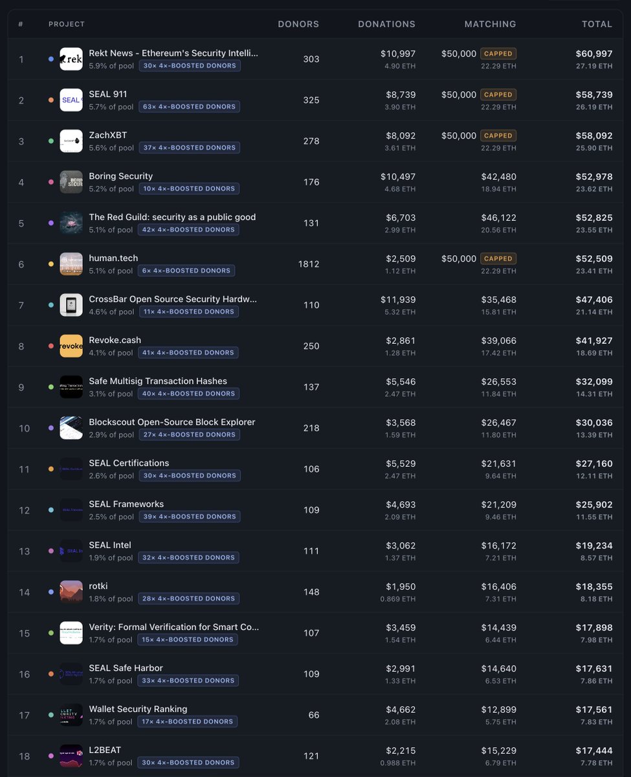631x777 pixels.
Task: Click CAPPED badge in Rekt News row
Action: (498, 54)
